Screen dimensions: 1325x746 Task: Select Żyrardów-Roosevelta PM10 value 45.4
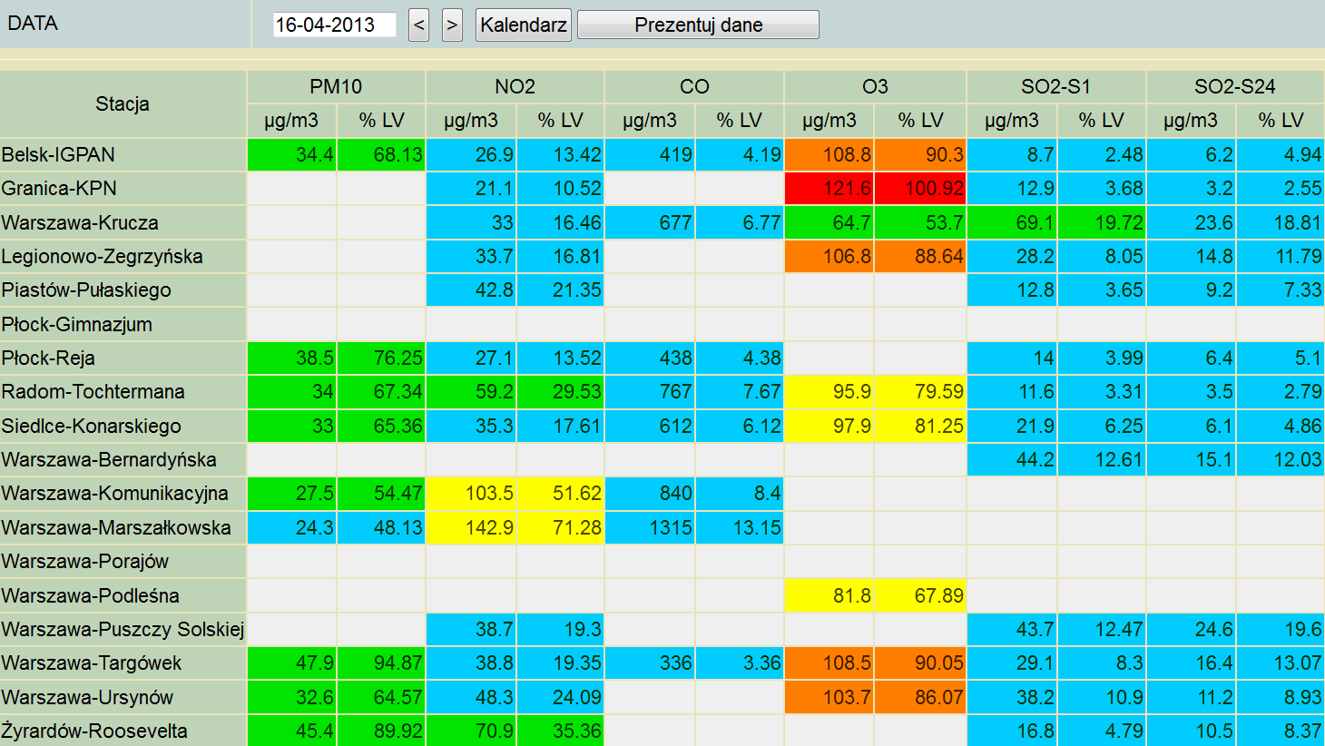click(x=291, y=731)
